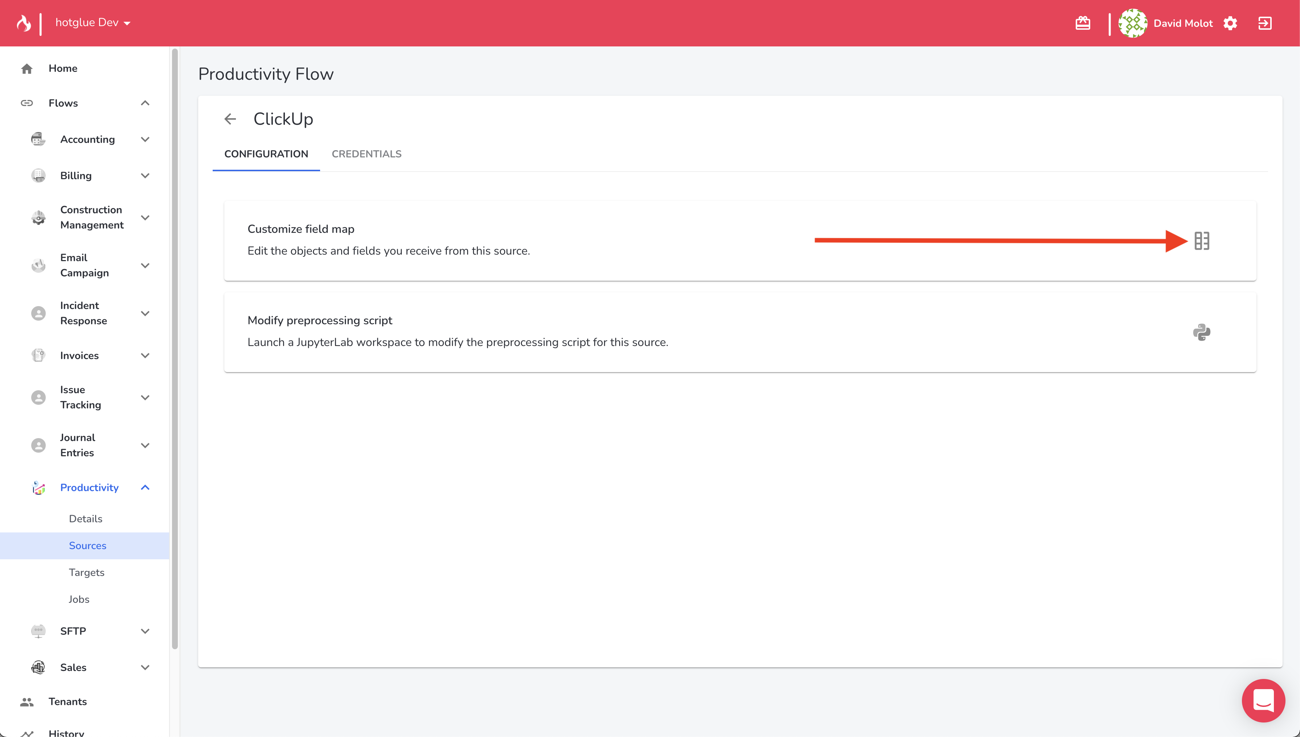This screenshot has width=1300, height=737.
Task: Click David Molot's avatar image
Action: point(1132,23)
